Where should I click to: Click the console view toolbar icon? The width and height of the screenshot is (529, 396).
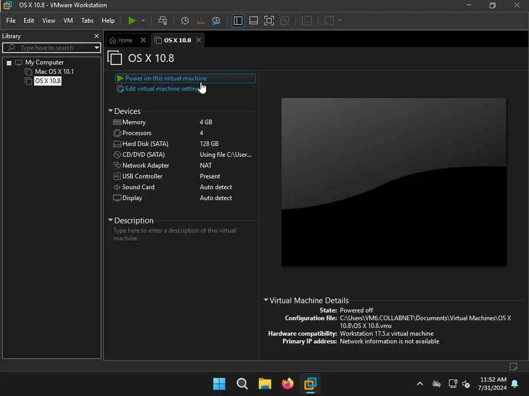[307, 21]
